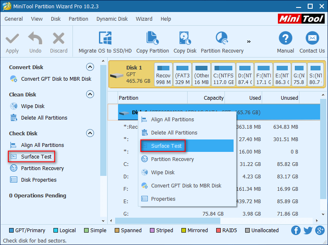The height and width of the screenshot is (245, 328).
Task: Open the Partition menu
Action: click(x=78, y=19)
